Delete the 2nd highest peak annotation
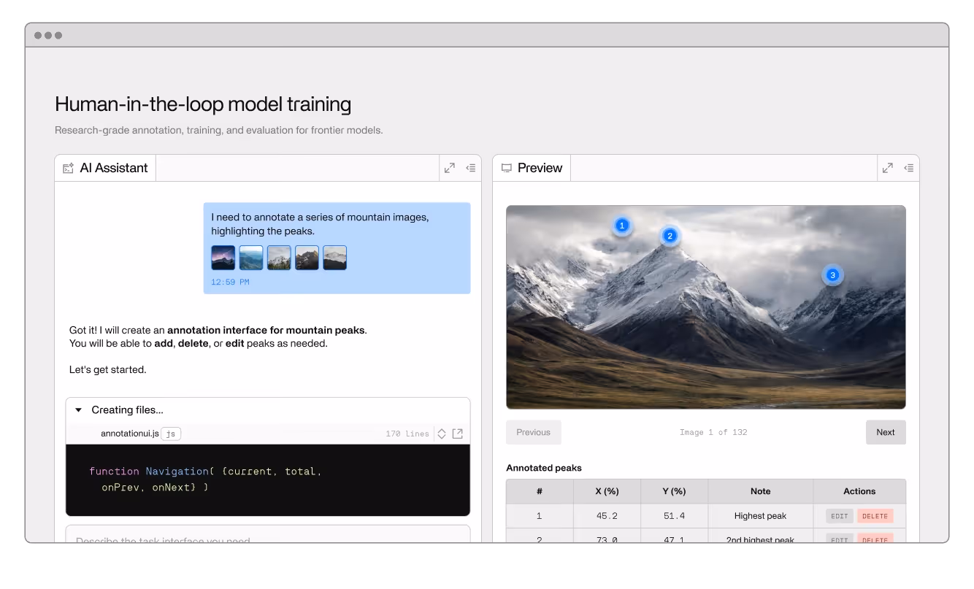 tap(874, 540)
